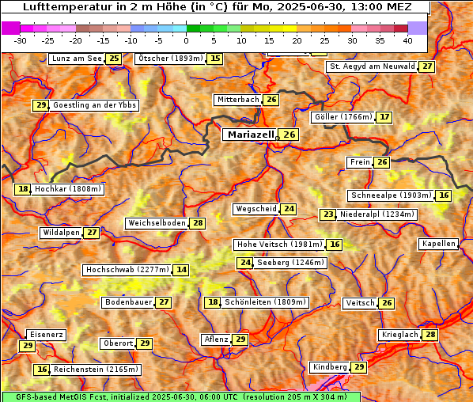
Task: Click the Göller temperature value 17
Action: click(384, 117)
